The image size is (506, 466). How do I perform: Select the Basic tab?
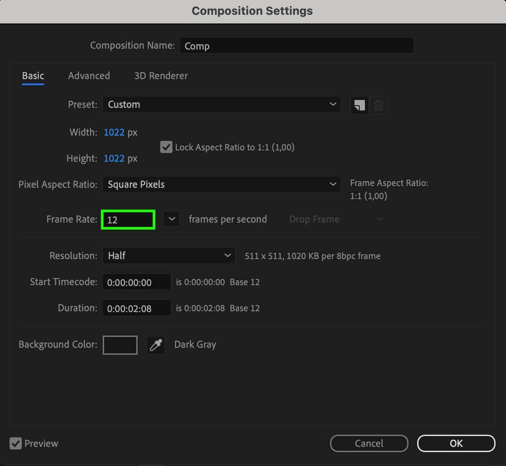pos(33,76)
